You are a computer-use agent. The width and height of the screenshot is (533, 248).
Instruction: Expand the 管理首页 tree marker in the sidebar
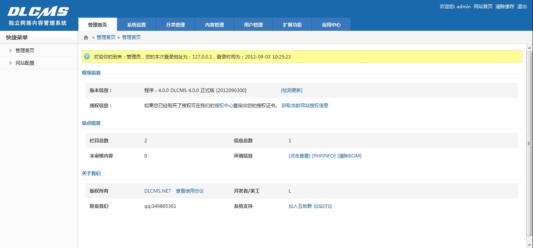point(11,50)
